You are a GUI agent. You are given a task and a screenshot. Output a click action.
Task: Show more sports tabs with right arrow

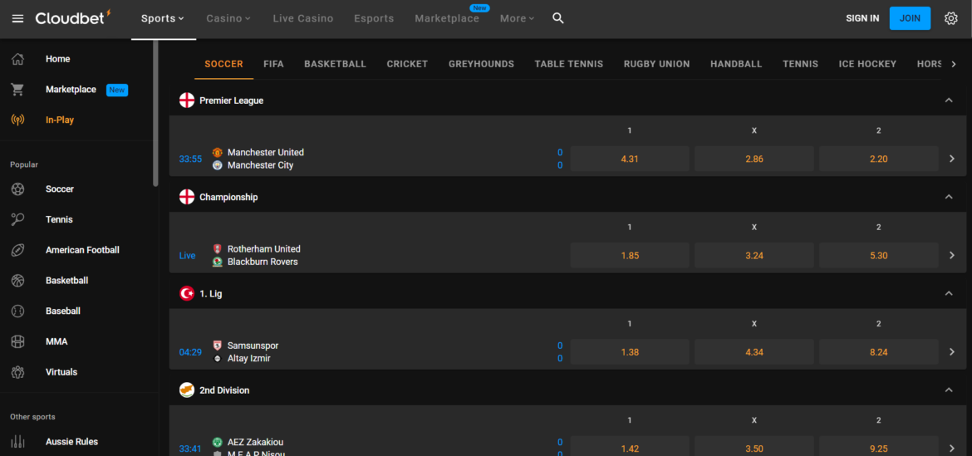pos(954,64)
